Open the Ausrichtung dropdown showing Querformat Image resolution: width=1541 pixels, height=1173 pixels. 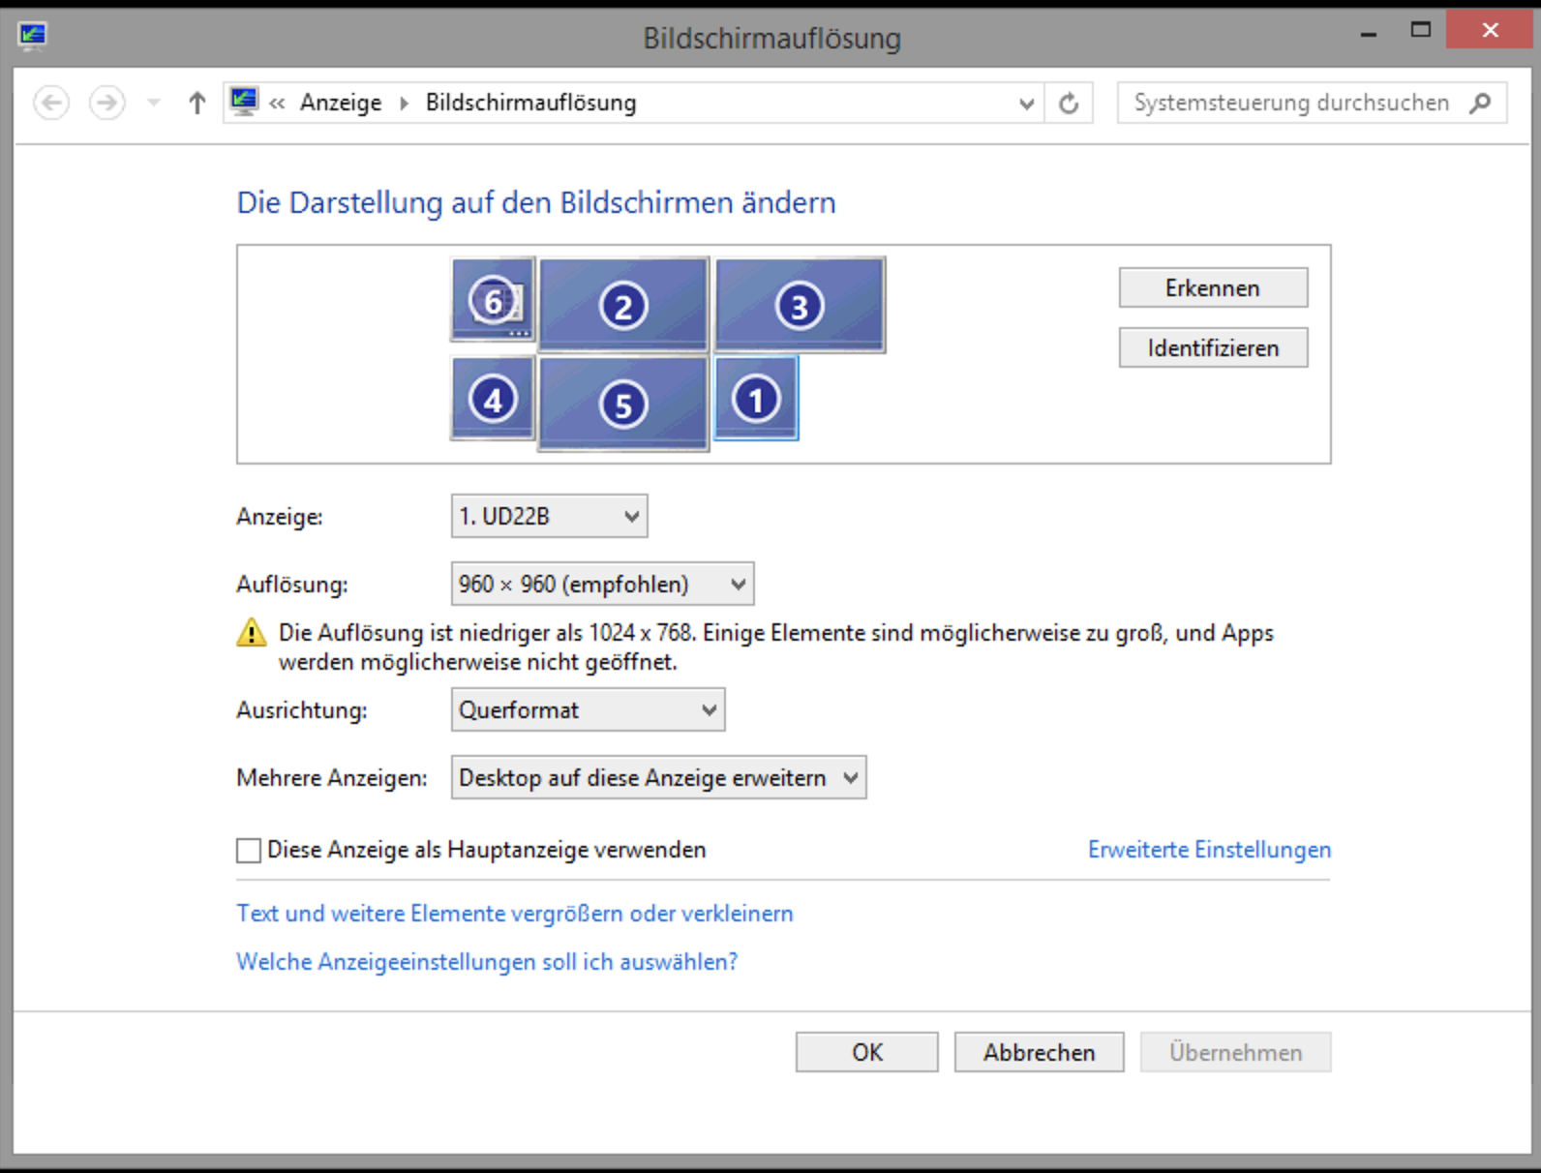588,709
